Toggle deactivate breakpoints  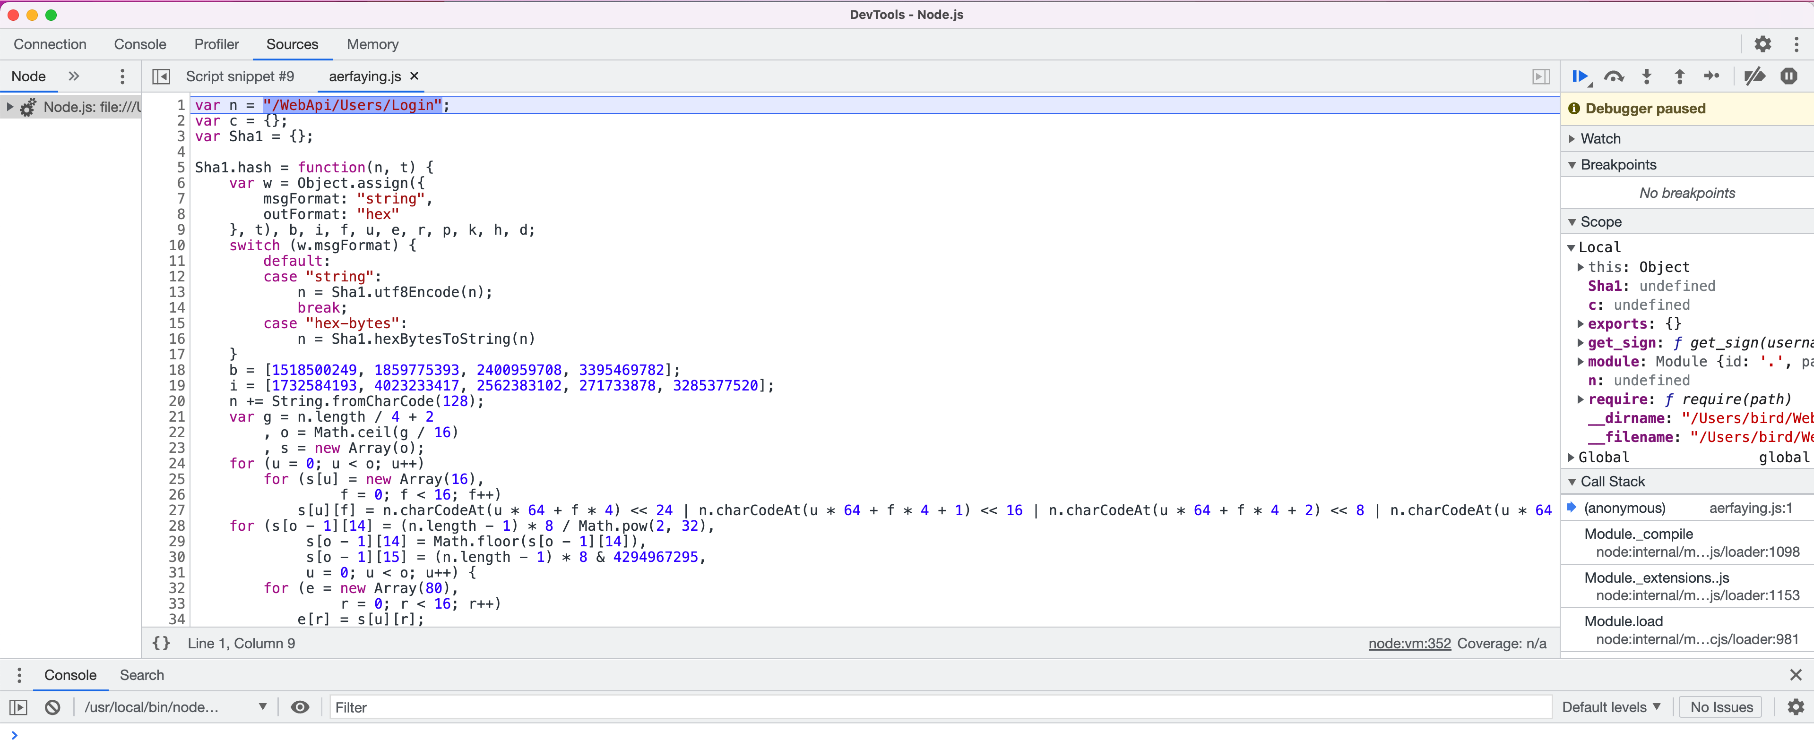pos(1754,76)
